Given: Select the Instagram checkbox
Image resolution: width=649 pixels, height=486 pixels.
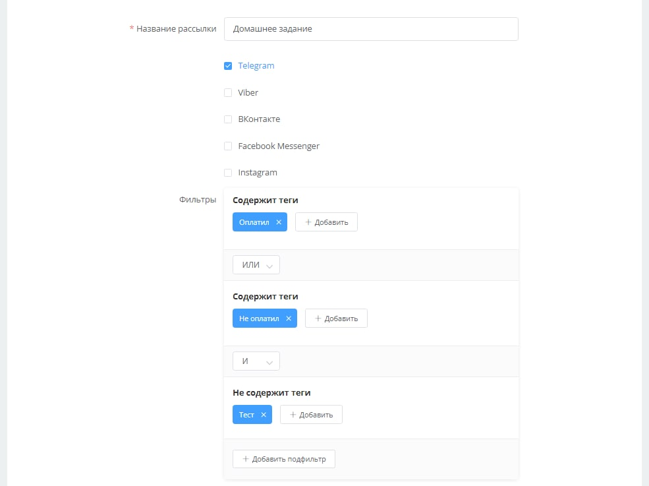Looking at the screenshot, I should 228,173.
